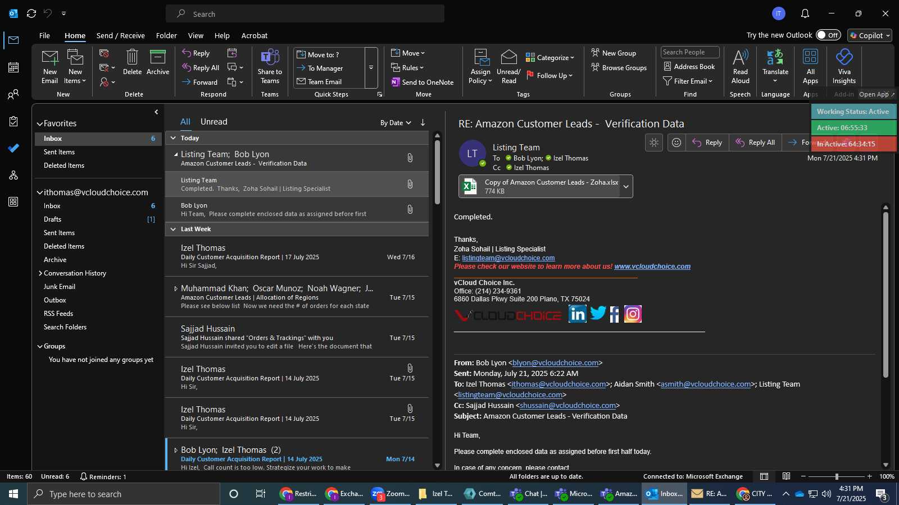Click the LinkedIn icon in the signature
The image size is (899, 505).
pyautogui.click(x=577, y=314)
